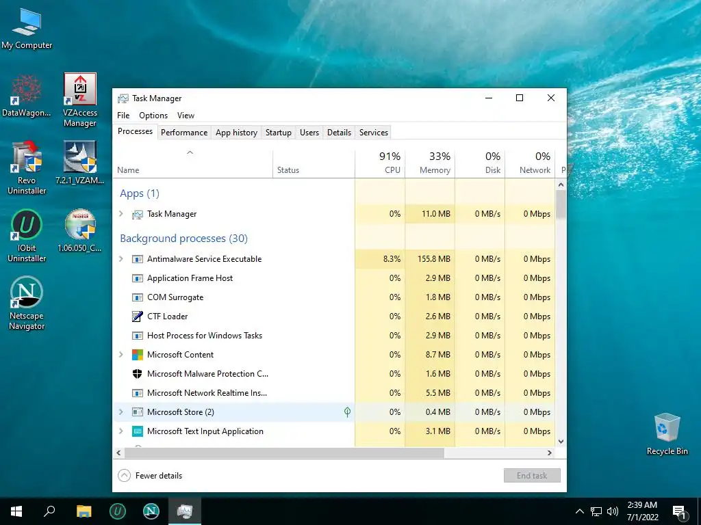Switch to the Services tab

point(374,133)
